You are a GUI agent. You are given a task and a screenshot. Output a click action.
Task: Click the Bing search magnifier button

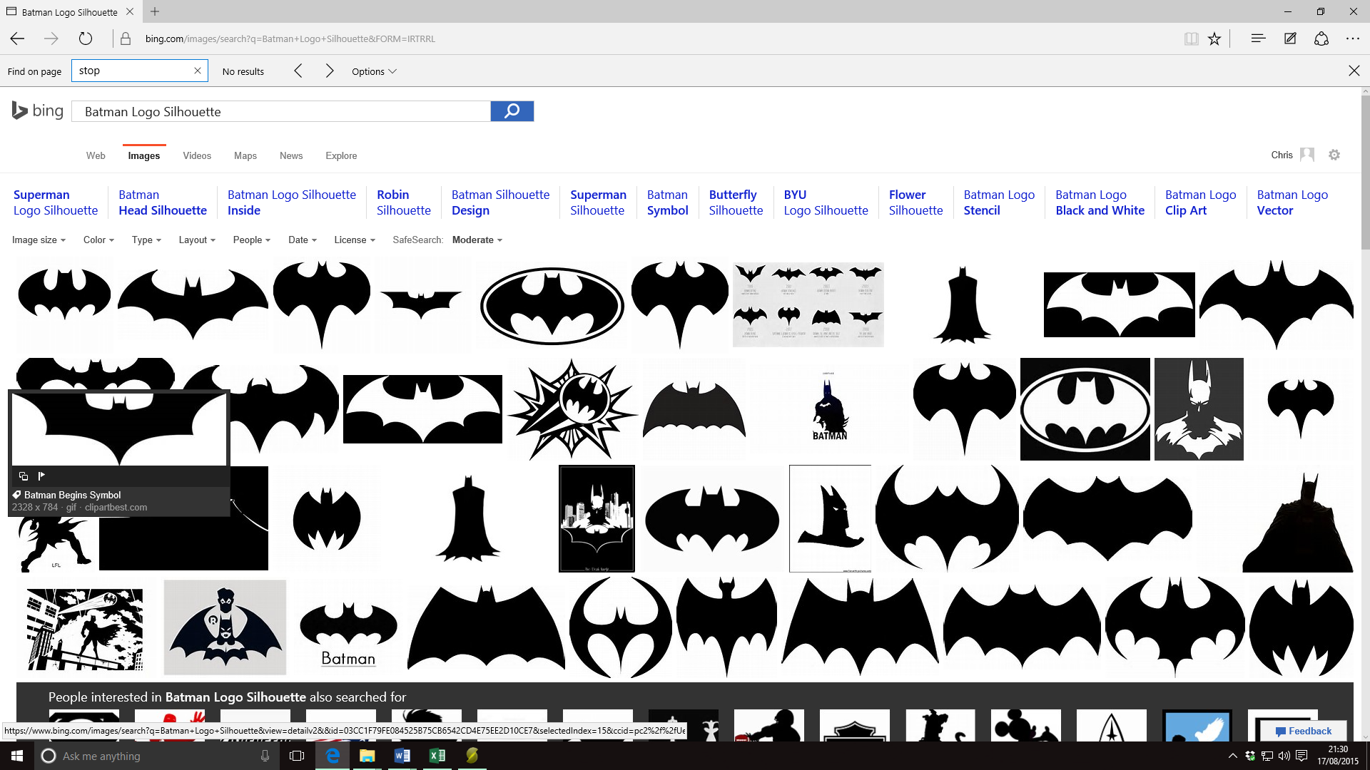(512, 111)
